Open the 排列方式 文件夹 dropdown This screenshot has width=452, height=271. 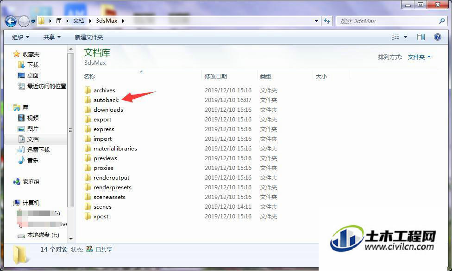tap(419, 57)
